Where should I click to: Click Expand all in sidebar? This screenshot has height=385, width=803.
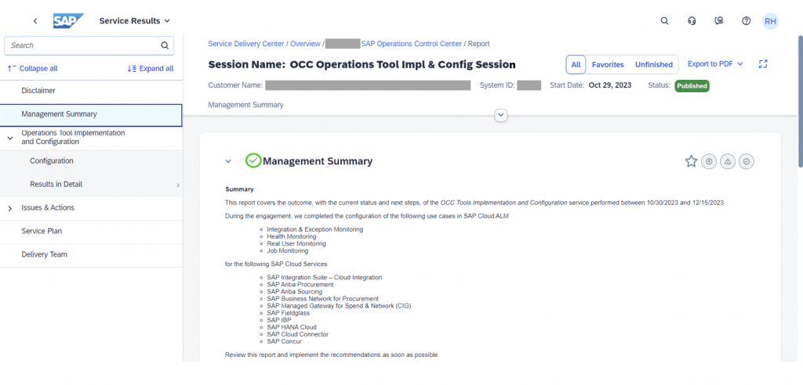[150, 69]
